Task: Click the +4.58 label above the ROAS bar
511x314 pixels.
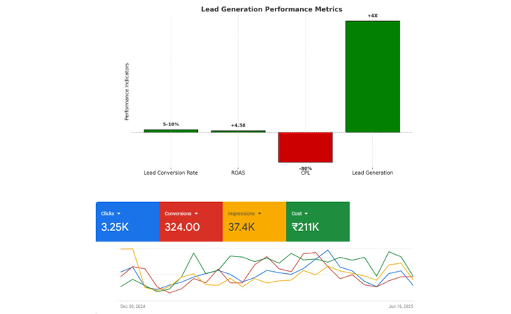Action: click(238, 125)
